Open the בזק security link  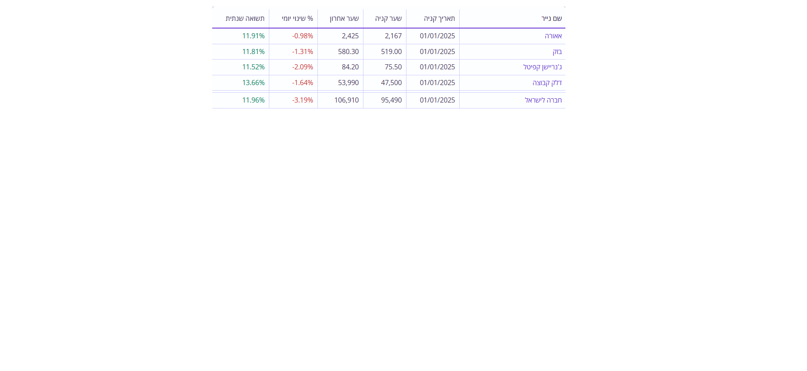coord(557,52)
